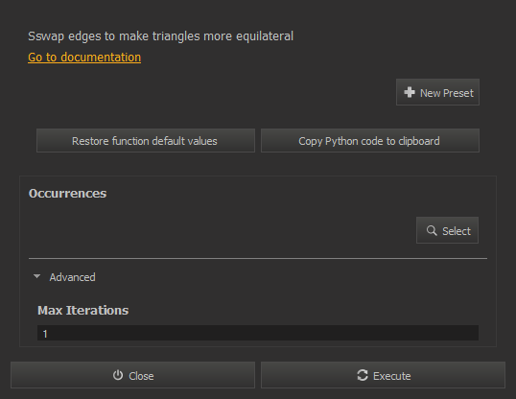Click the magnifier icon in the Select button
516x399 pixels.
pyautogui.click(x=432, y=230)
